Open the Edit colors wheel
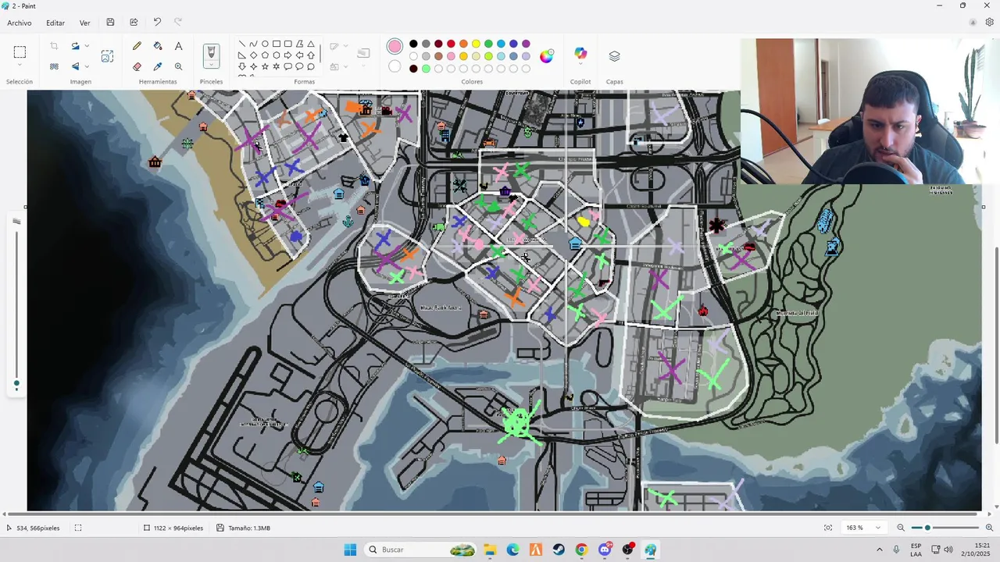The image size is (1000, 562). click(546, 55)
